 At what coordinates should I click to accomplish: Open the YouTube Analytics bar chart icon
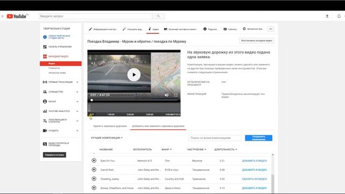(x=45, y=111)
